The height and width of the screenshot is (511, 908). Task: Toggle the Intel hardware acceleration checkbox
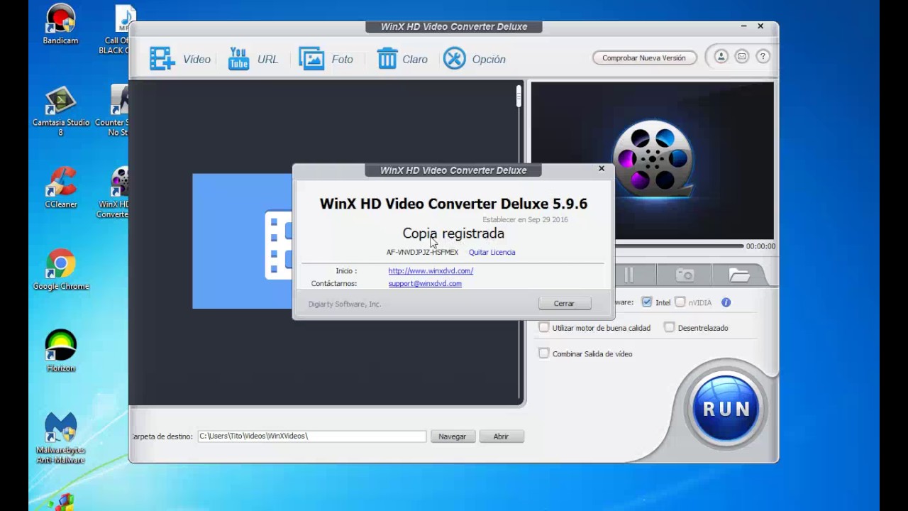click(647, 302)
